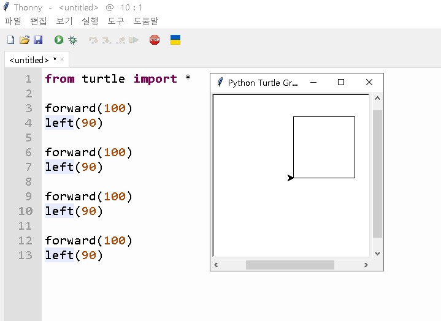
Task: Close the Python Turtle Graphics window
Action: (369, 82)
